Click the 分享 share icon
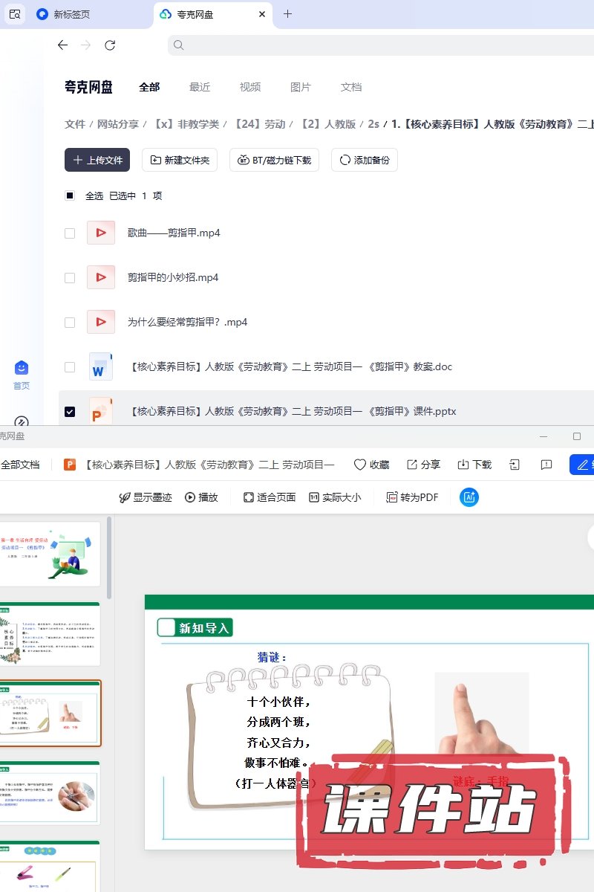Viewport: 594px width, 892px height. pos(412,465)
